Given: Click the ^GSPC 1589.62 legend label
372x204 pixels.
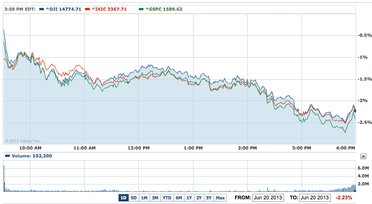Looking at the screenshot, I should tap(165, 9).
